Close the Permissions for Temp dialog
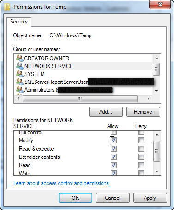 click(x=160, y=5)
